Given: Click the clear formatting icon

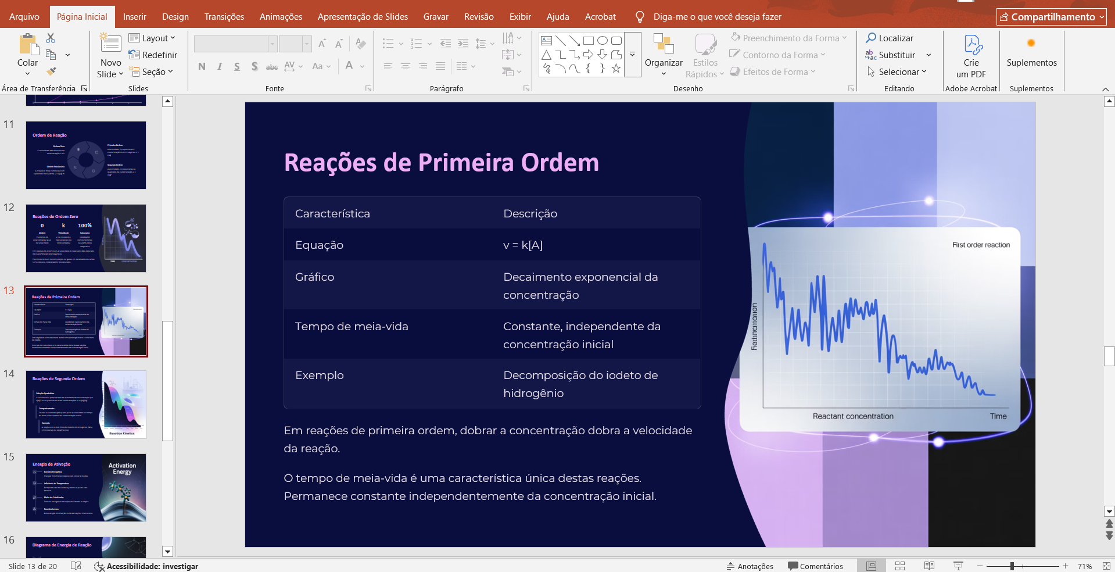Looking at the screenshot, I should pyautogui.click(x=360, y=44).
